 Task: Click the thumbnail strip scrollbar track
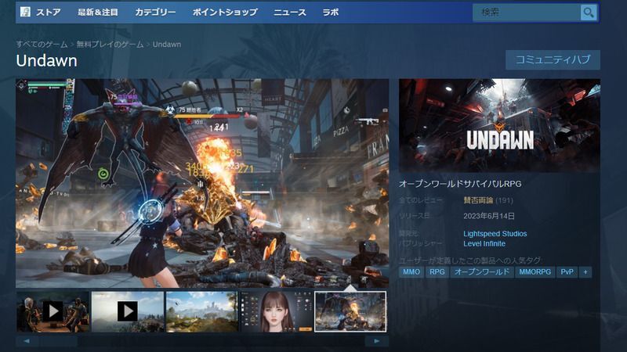(x=202, y=341)
